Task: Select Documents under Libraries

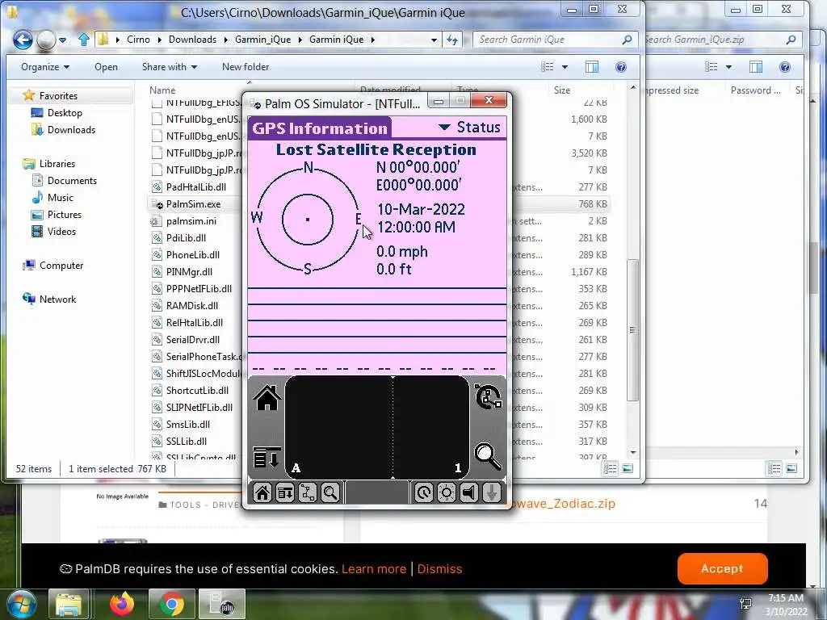Action: (72, 181)
